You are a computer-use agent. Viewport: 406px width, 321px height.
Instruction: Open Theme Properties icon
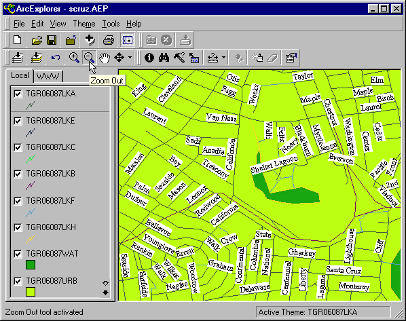click(x=291, y=58)
